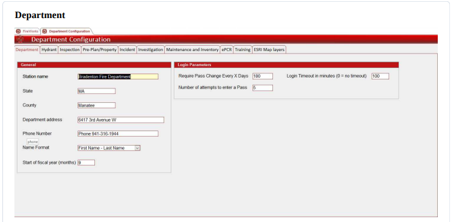Viewport: 451px width, 222px height.
Task: Click the County field with Manatee
Action: coord(97,105)
